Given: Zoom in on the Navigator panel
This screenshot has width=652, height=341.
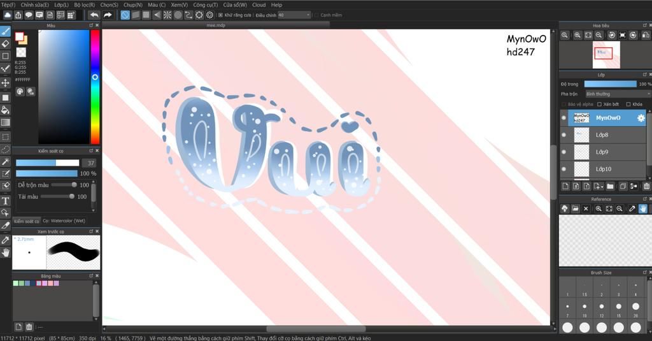Looking at the screenshot, I should 578,36.
